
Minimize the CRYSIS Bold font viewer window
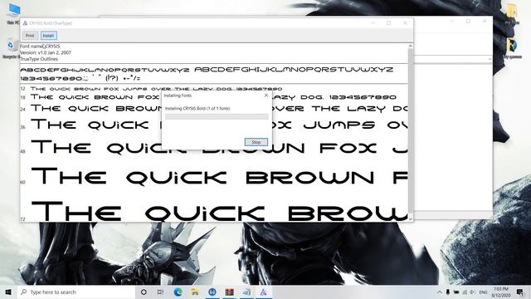click(x=373, y=23)
